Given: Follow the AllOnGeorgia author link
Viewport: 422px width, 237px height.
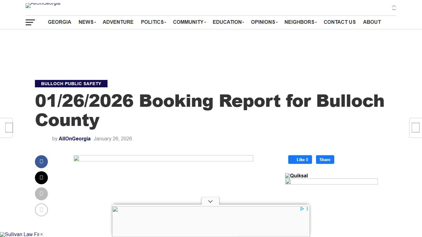Looking at the screenshot, I should tap(74, 139).
